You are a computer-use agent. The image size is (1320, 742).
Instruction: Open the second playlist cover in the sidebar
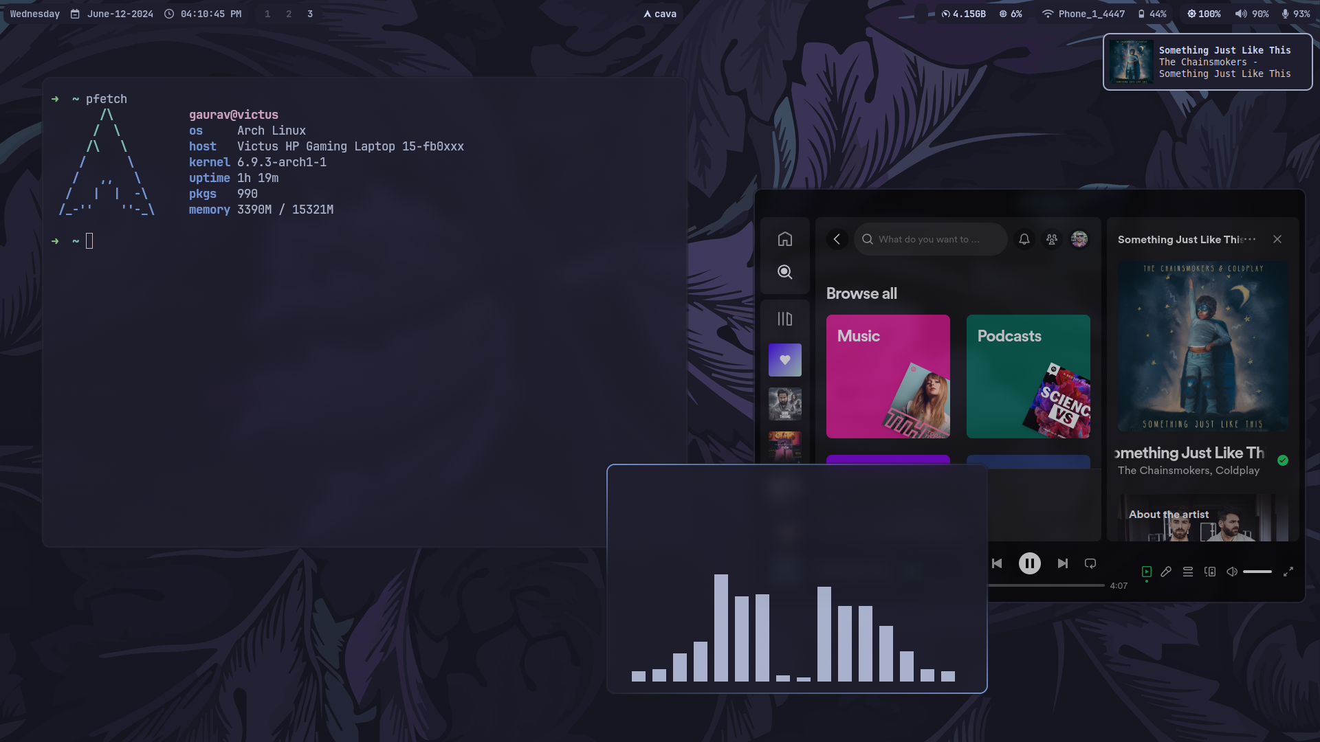[784, 404]
